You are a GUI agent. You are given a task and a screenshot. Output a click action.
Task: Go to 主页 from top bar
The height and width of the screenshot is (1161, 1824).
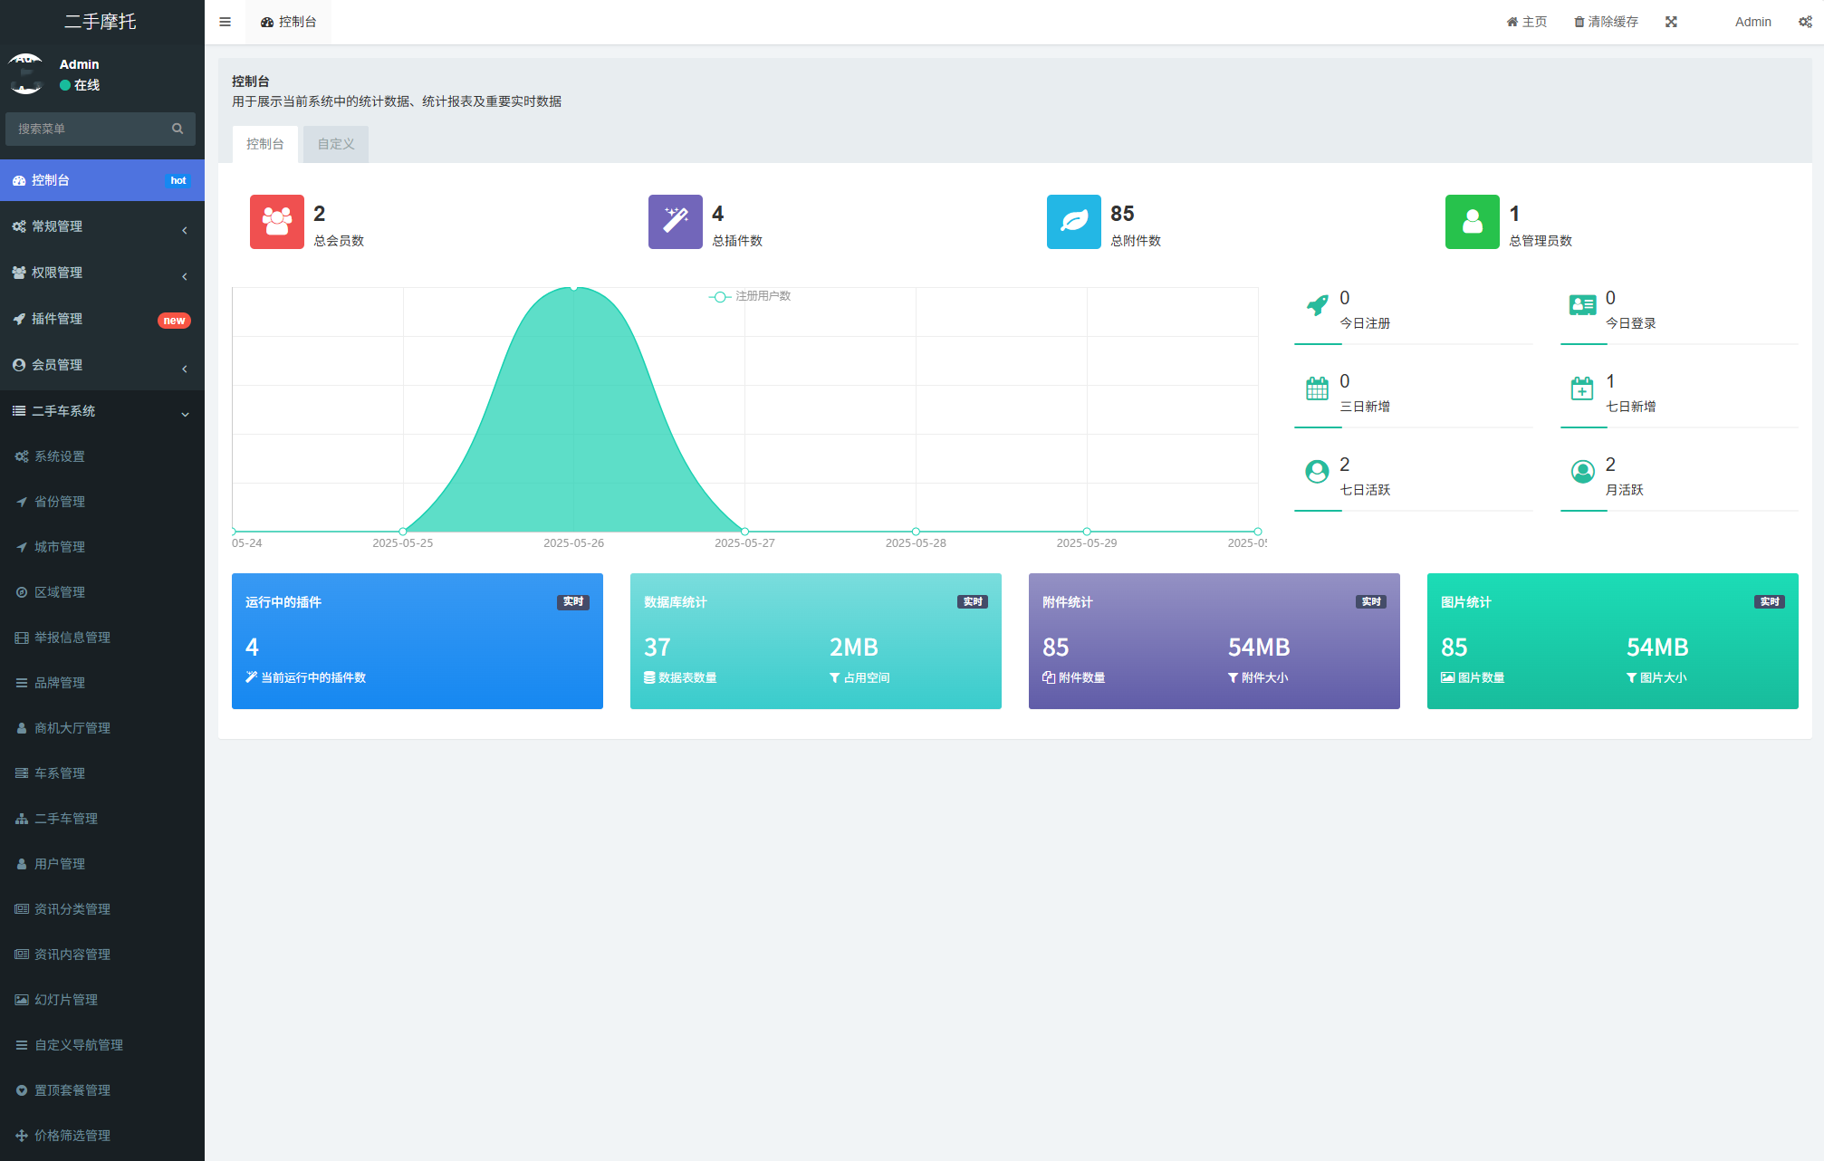pos(1527,22)
